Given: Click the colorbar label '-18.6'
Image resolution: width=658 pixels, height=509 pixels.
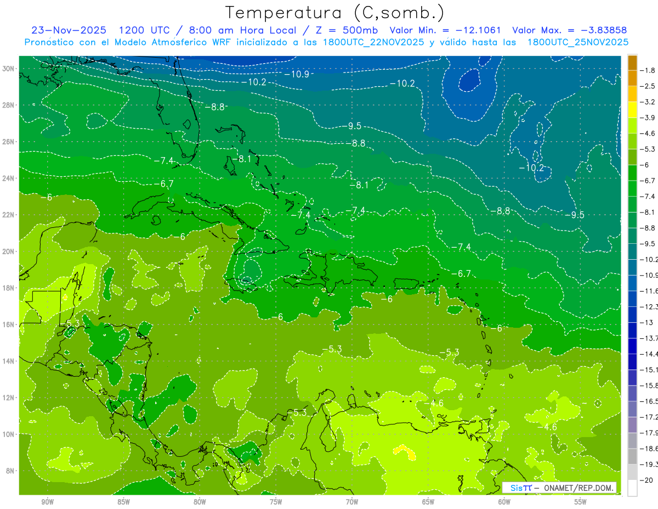Looking at the screenshot, I should point(649,448).
